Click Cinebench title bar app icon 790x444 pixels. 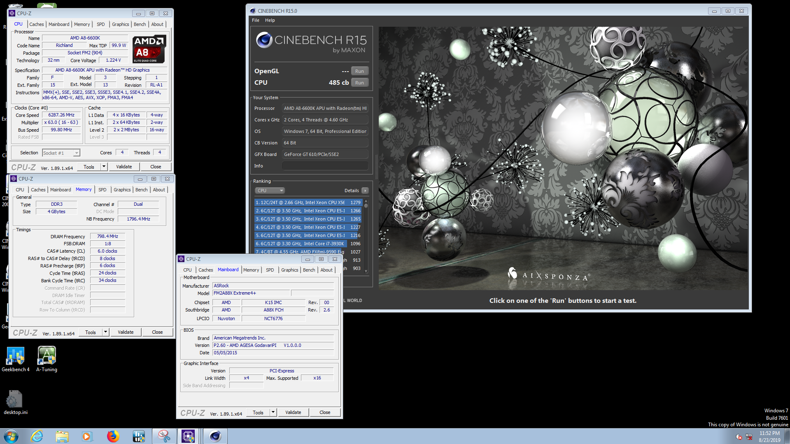pyautogui.click(x=252, y=11)
